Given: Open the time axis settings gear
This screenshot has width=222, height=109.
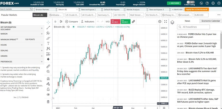Looking at the screenshot, I should 164,108.
